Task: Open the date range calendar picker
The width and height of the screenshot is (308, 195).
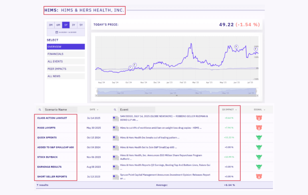Action: 66,32
